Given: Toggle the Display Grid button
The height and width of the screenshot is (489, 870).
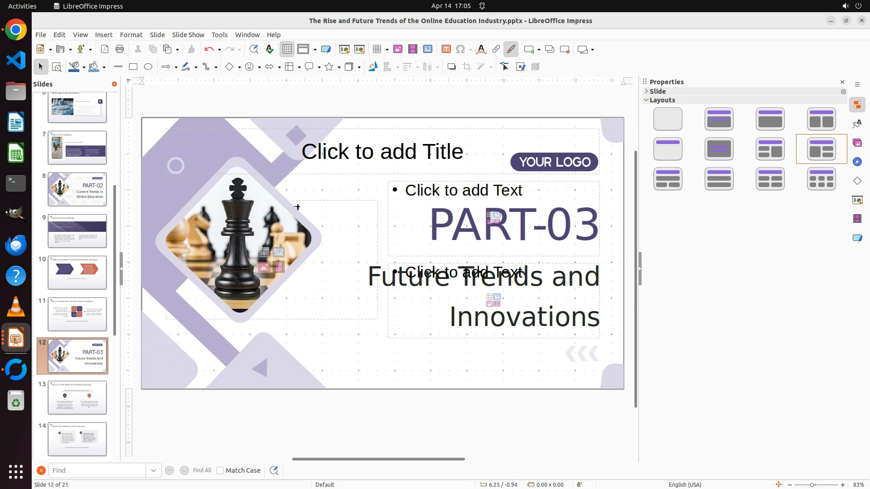Looking at the screenshot, I should point(287,49).
